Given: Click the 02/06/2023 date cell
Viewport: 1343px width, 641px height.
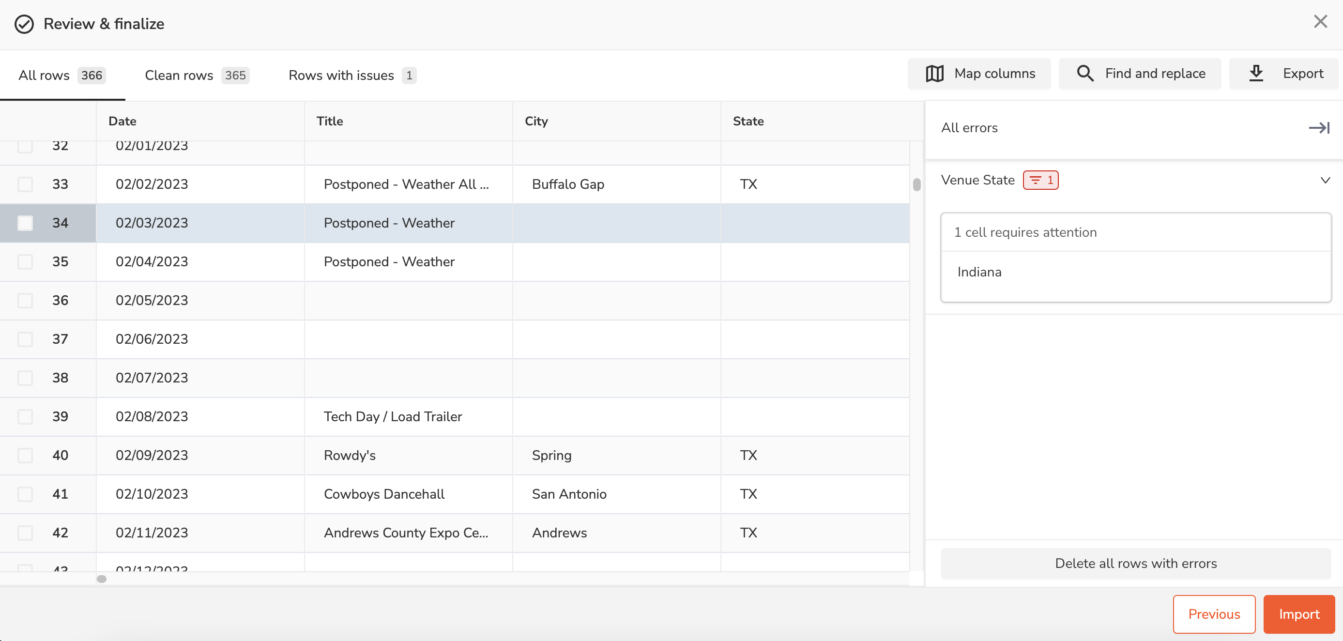Looking at the screenshot, I should tap(200, 339).
